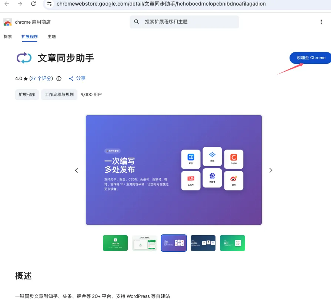Click the Chrome Web Store logo

pos(8,22)
